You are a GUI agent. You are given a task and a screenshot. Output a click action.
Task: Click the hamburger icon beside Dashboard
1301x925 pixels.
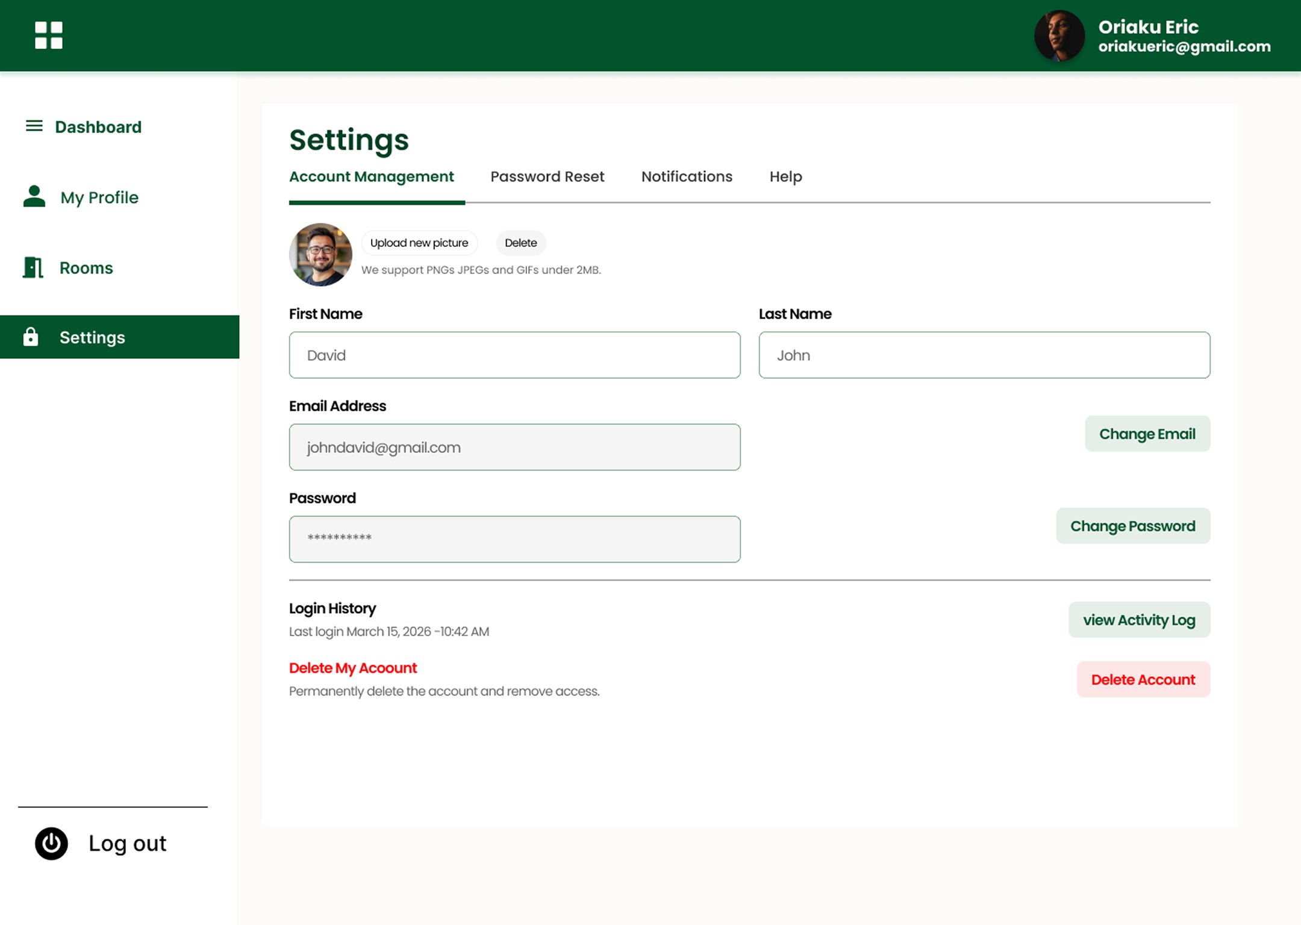click(34, 126)
